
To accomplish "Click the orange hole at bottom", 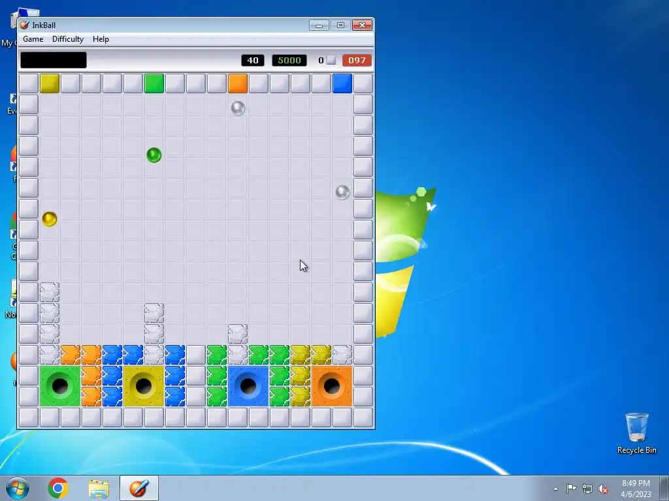I will [x=332, y=386].
